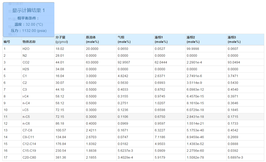
Task: Click feed fluid value 2.4211
Action: (x=91, y=130)
